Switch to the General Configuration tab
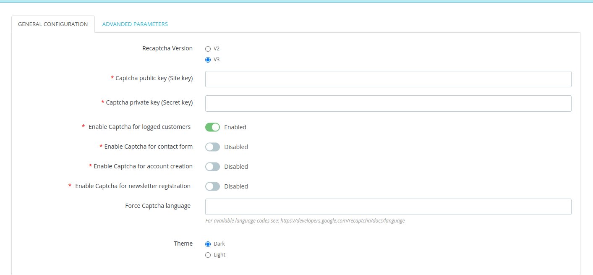This screenshot has width=593, height=275. coord(53,24)
